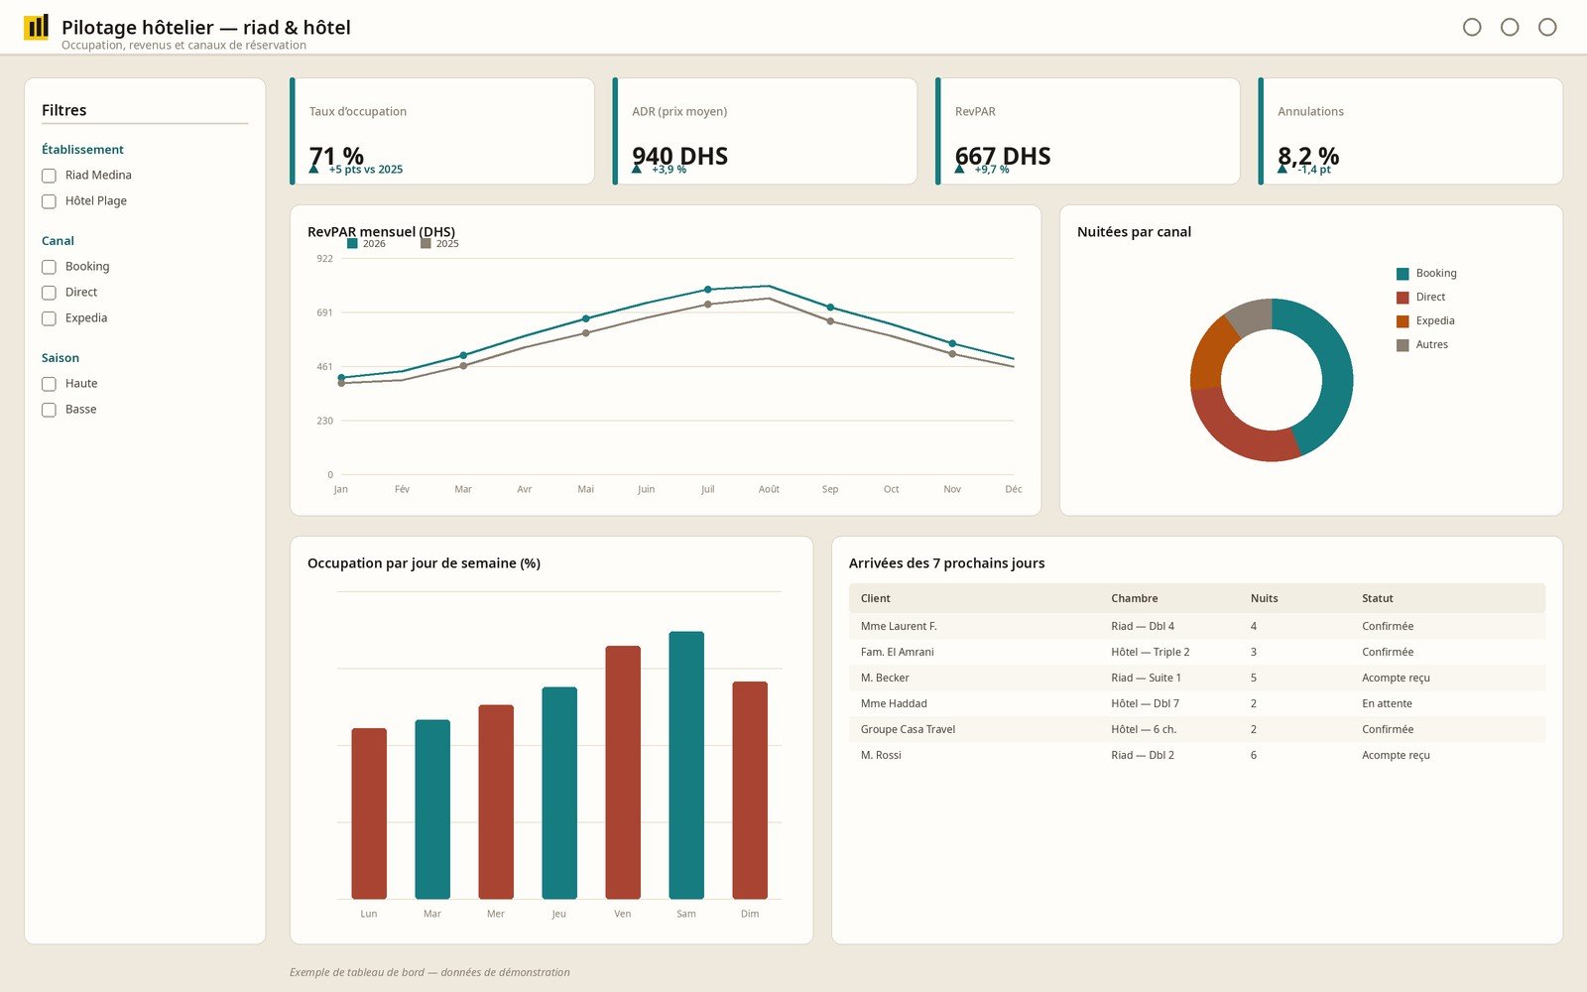Click the teal Booking donut segment
1587x992 pixels.
click(1334, 367)
